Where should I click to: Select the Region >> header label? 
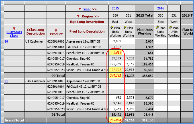tap(90, 16)
